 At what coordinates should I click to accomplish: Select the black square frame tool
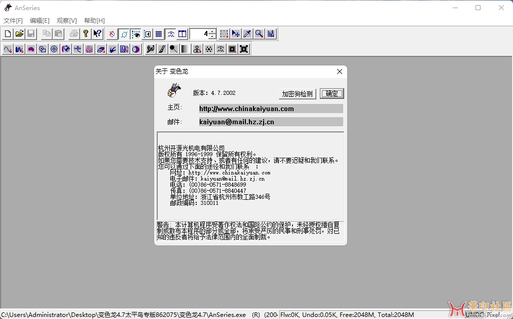232,49
